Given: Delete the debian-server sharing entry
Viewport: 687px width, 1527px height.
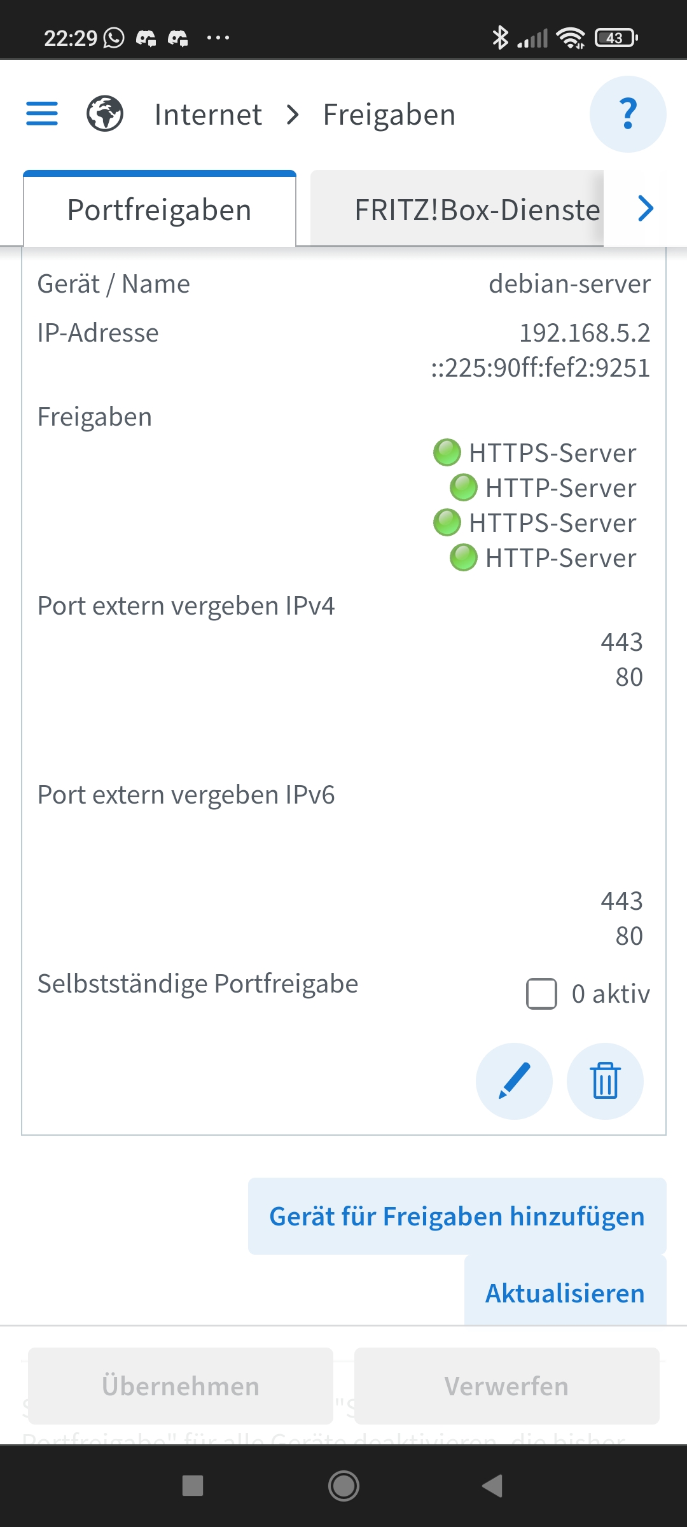Looking at the screenshot, I should click(605, 1081).
